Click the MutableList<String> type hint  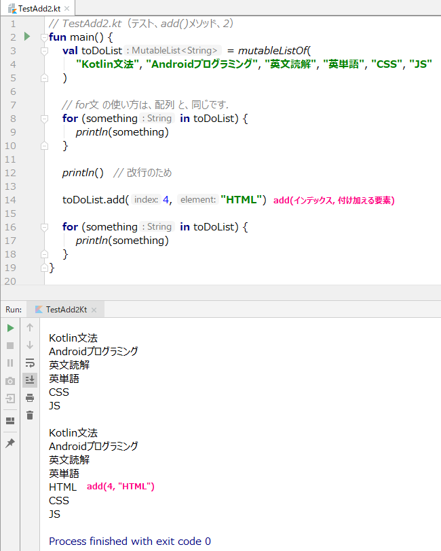[x=174, y=51]
